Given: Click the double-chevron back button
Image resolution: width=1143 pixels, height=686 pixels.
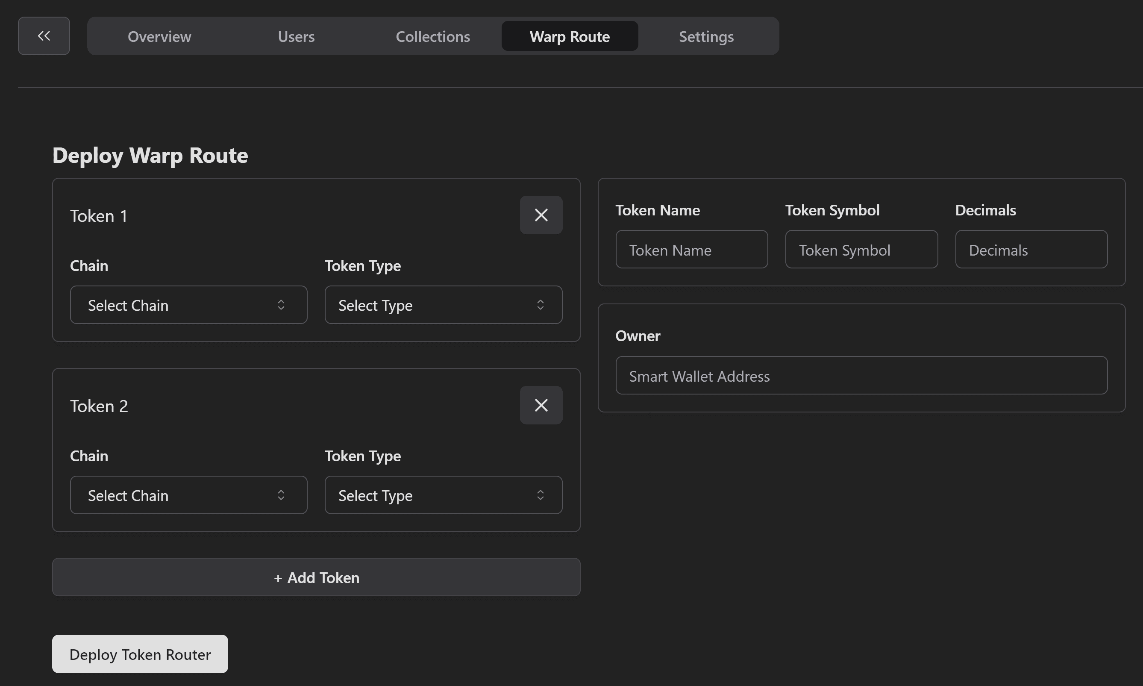Looking at the screenshot, I should tap(44, 36).
